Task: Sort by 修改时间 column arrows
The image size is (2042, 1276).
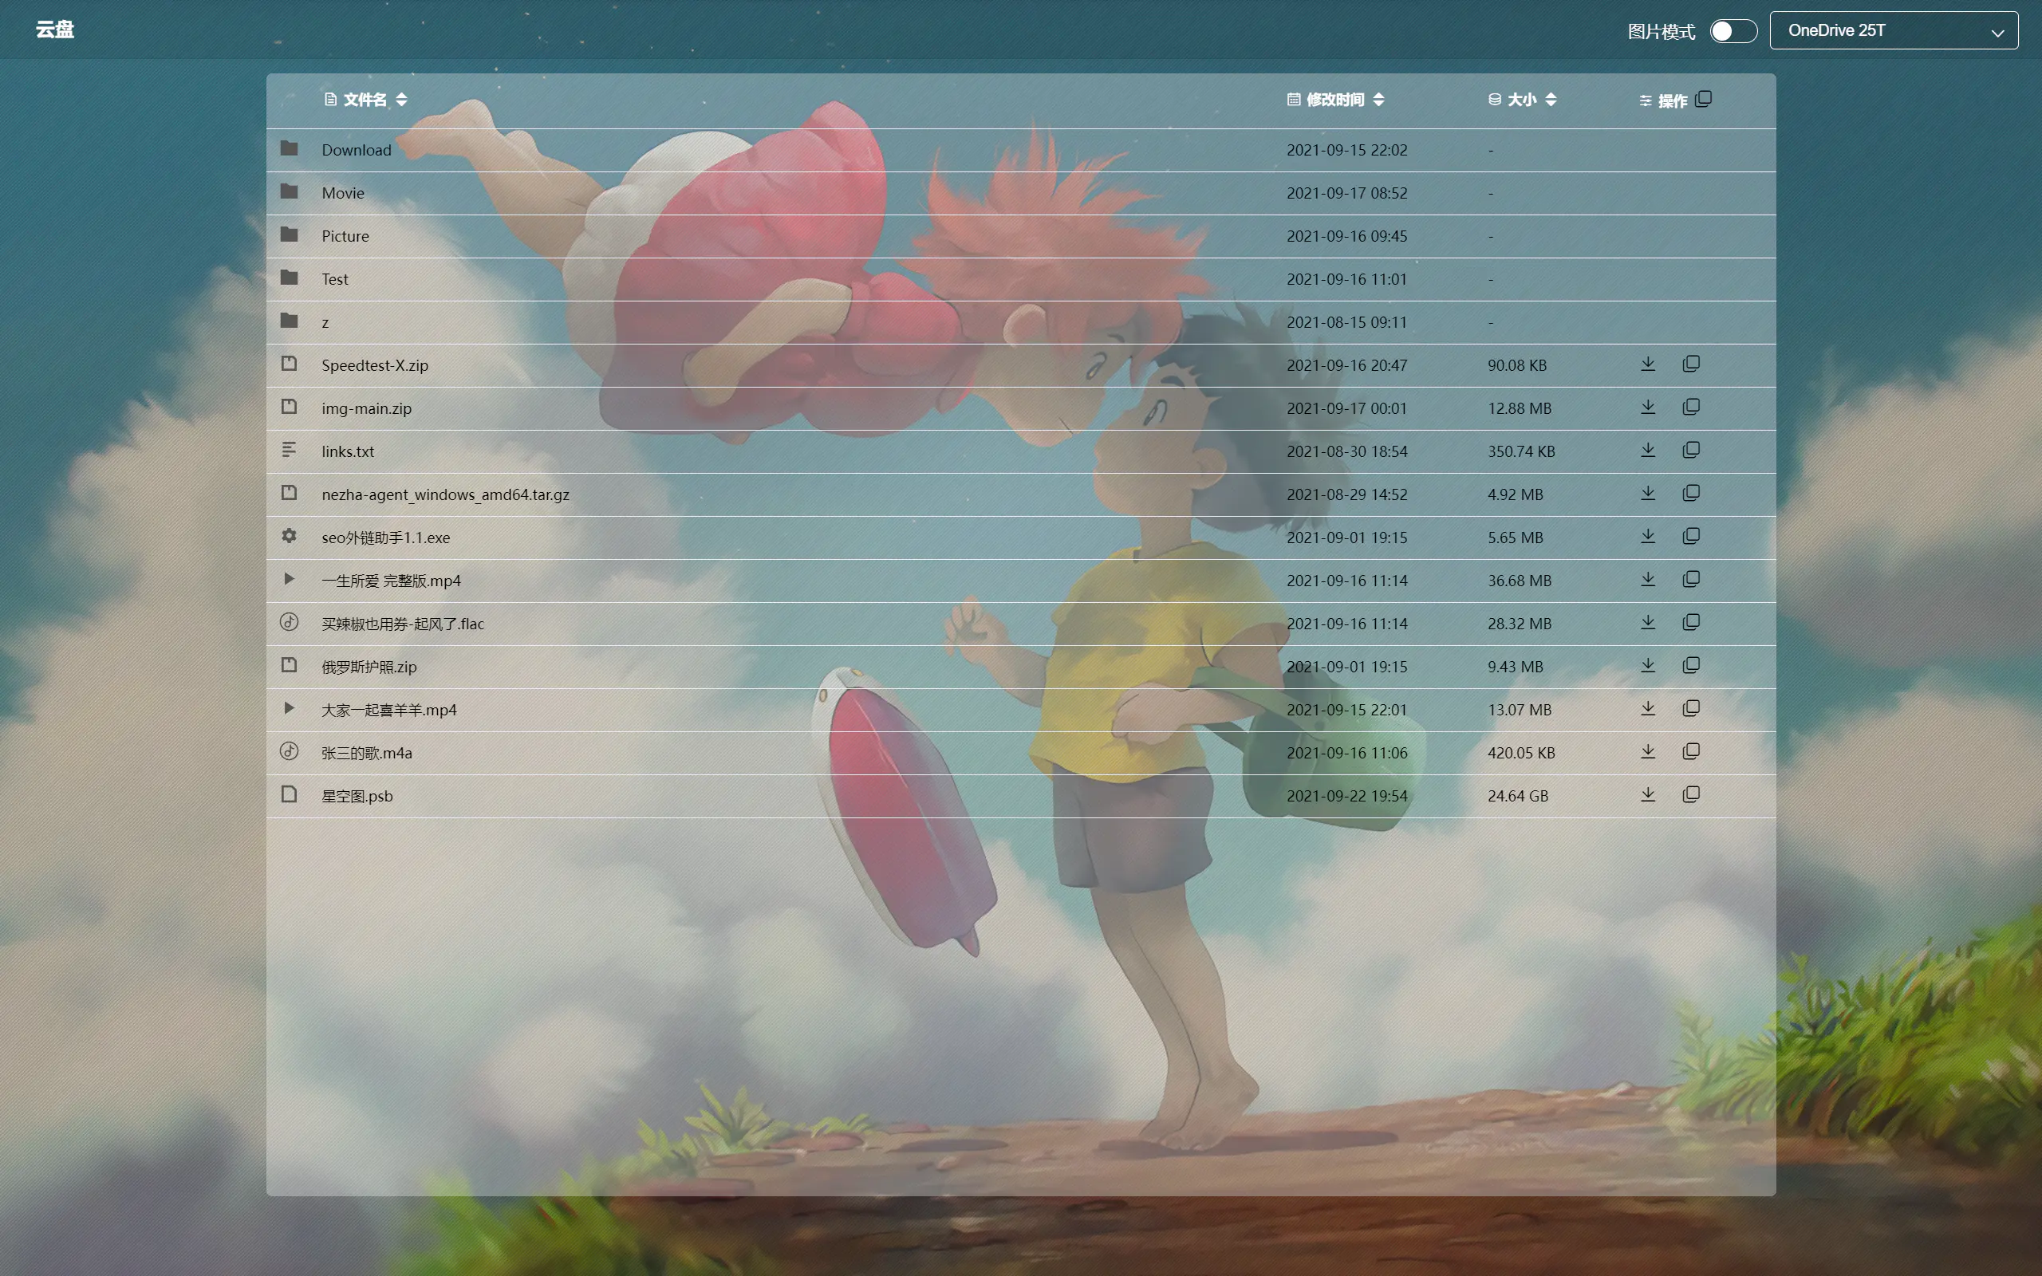Action: click(1379, 100)
